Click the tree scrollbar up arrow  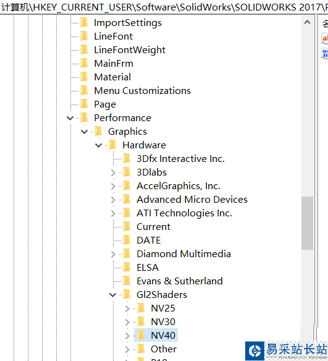point(307,22)
